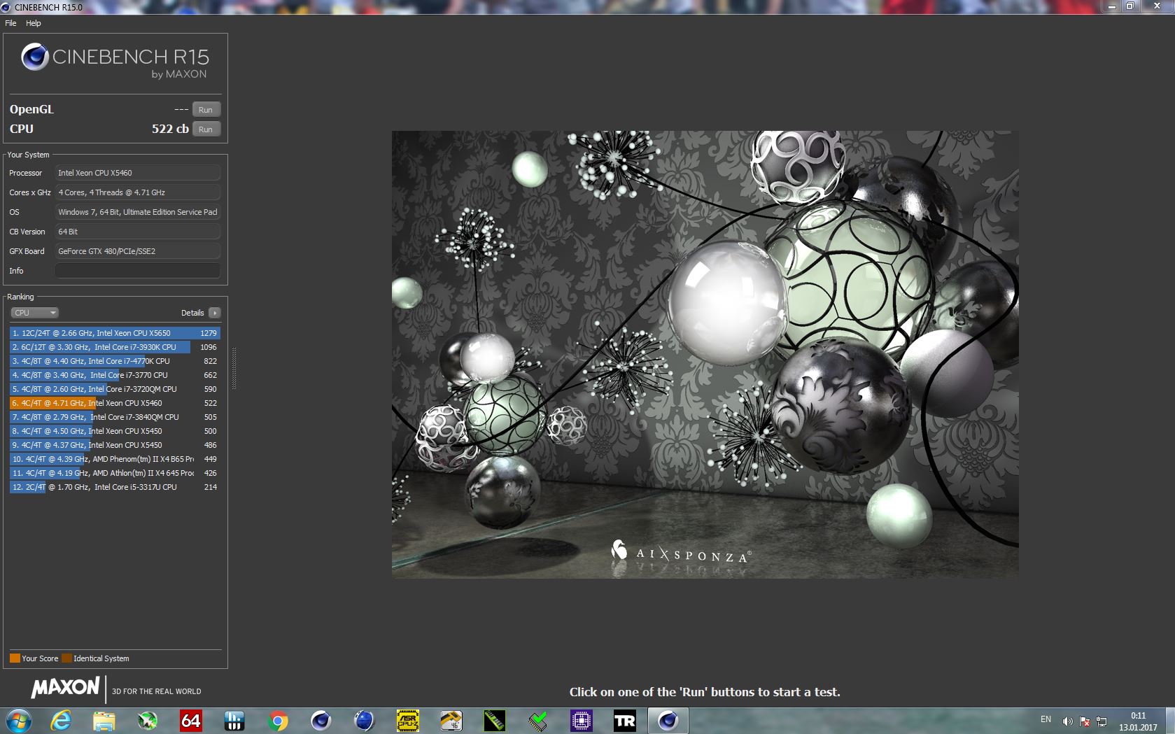The image size is (1175, 734).
Task: Click the Show Desktop strip beside the clock
Action: [1169, 721]
